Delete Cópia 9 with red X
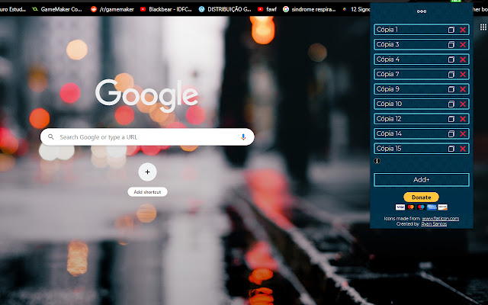 click(x=463, y=89)
